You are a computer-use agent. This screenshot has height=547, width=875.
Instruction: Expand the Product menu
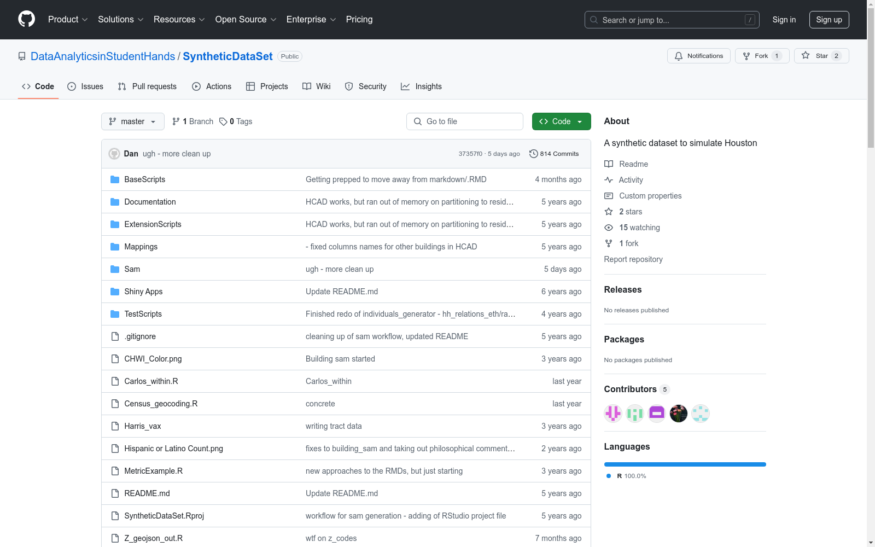coord(68,20)
